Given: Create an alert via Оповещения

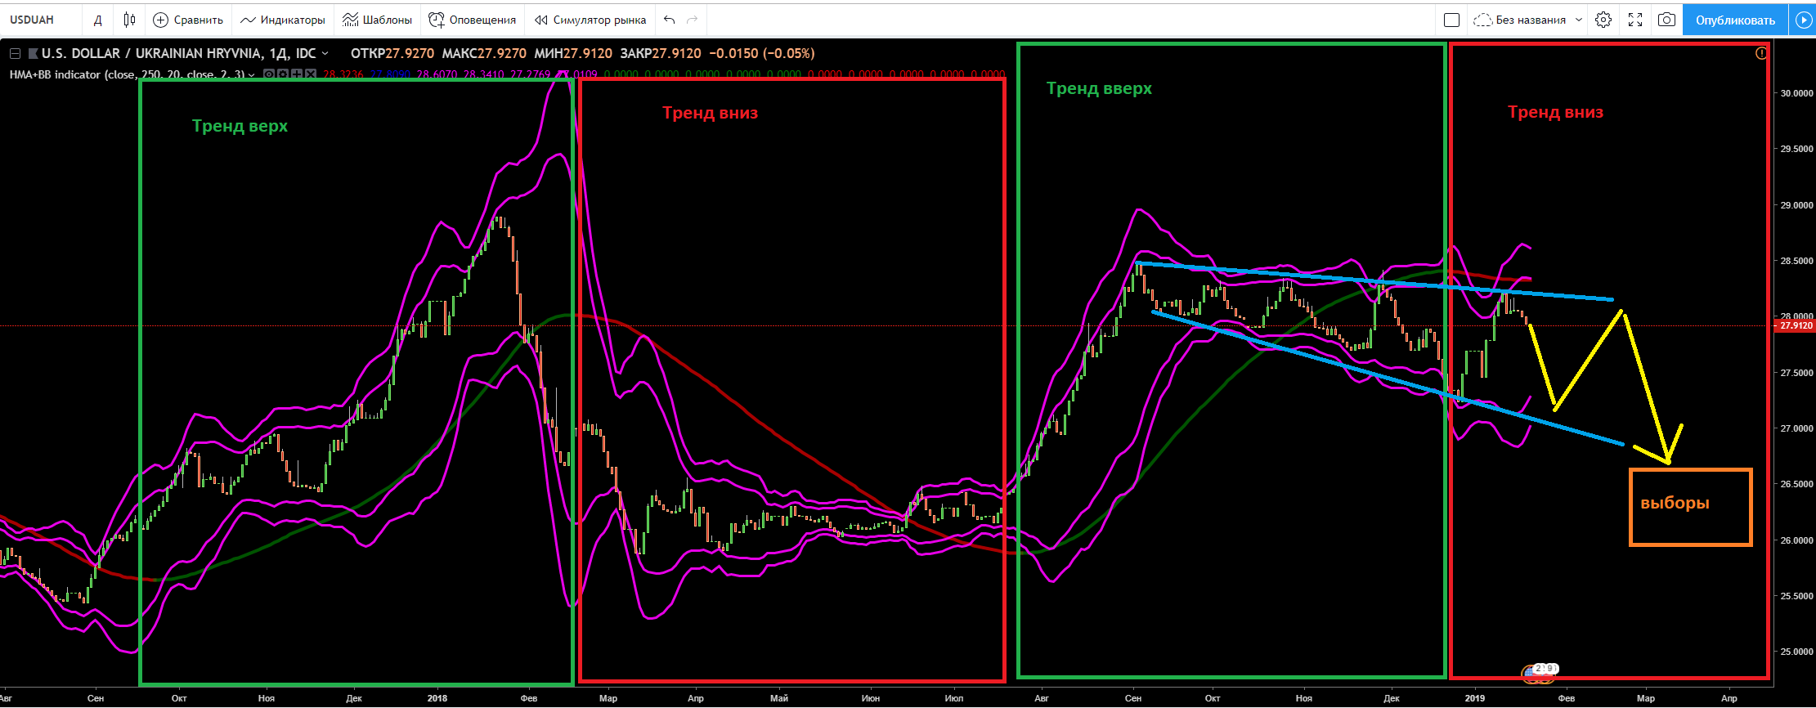Looking at the screenshot, I should [473, 20].
